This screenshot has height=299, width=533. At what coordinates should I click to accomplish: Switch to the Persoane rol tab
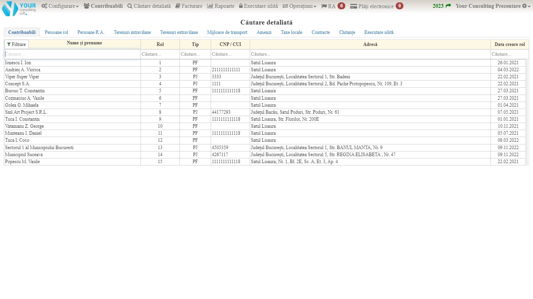click(x=57, y=32)
